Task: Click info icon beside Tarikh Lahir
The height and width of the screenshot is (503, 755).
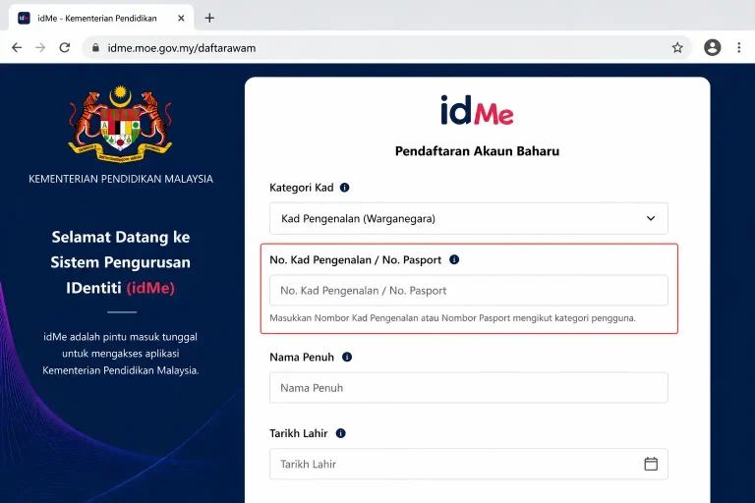Action: point(340,433)
